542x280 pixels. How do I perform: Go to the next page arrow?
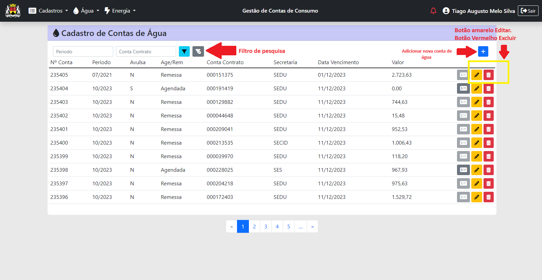coord(312,226)
